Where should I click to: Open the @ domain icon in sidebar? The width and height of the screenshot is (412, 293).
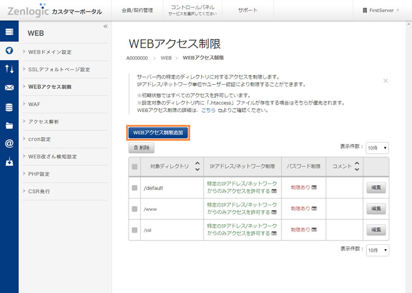pos(9,144)
